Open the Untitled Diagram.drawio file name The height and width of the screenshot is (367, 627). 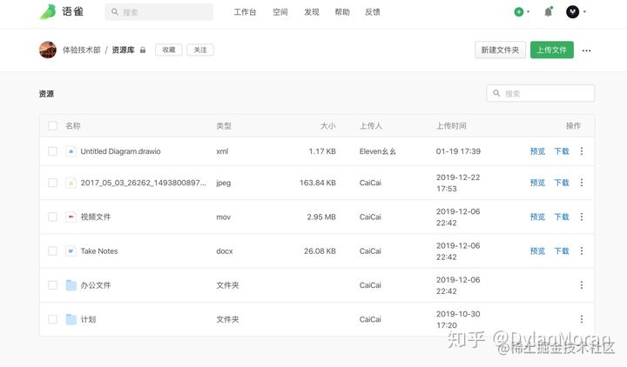tap(120, 151)
